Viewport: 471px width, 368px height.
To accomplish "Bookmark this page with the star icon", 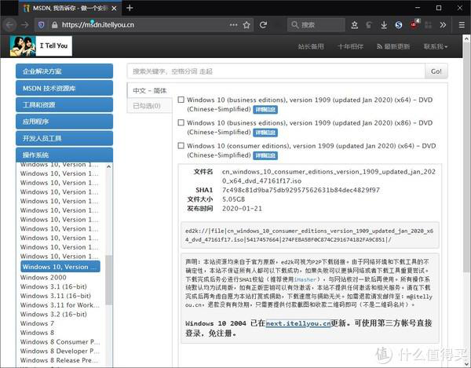I will tap(246, 25).
